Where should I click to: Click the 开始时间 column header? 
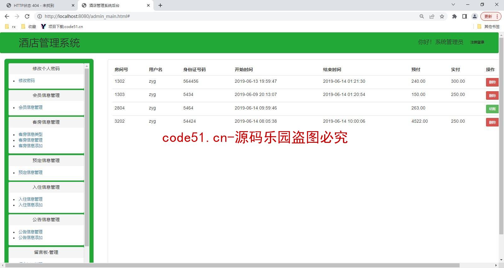[x=243, y=70]
